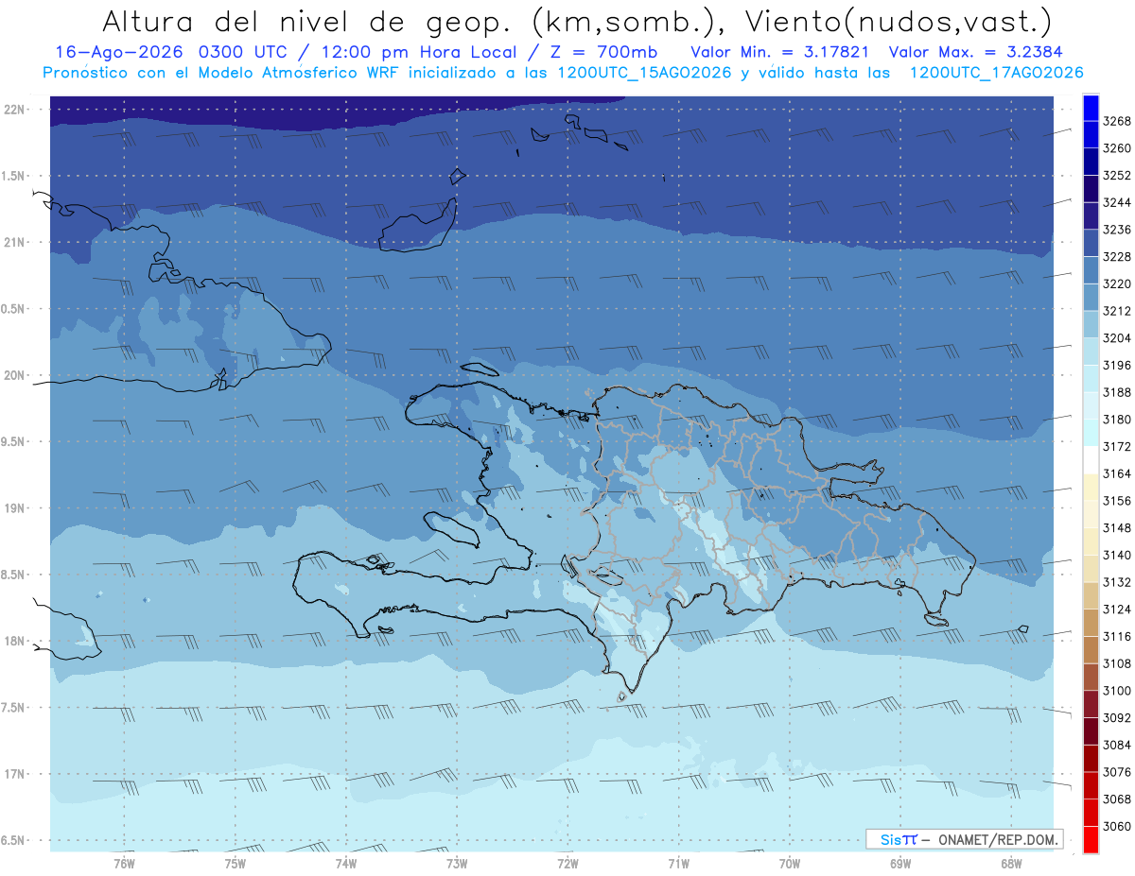Click legend value 3204
This screenshot has height=876, width=1135.
click(1117, 338)
